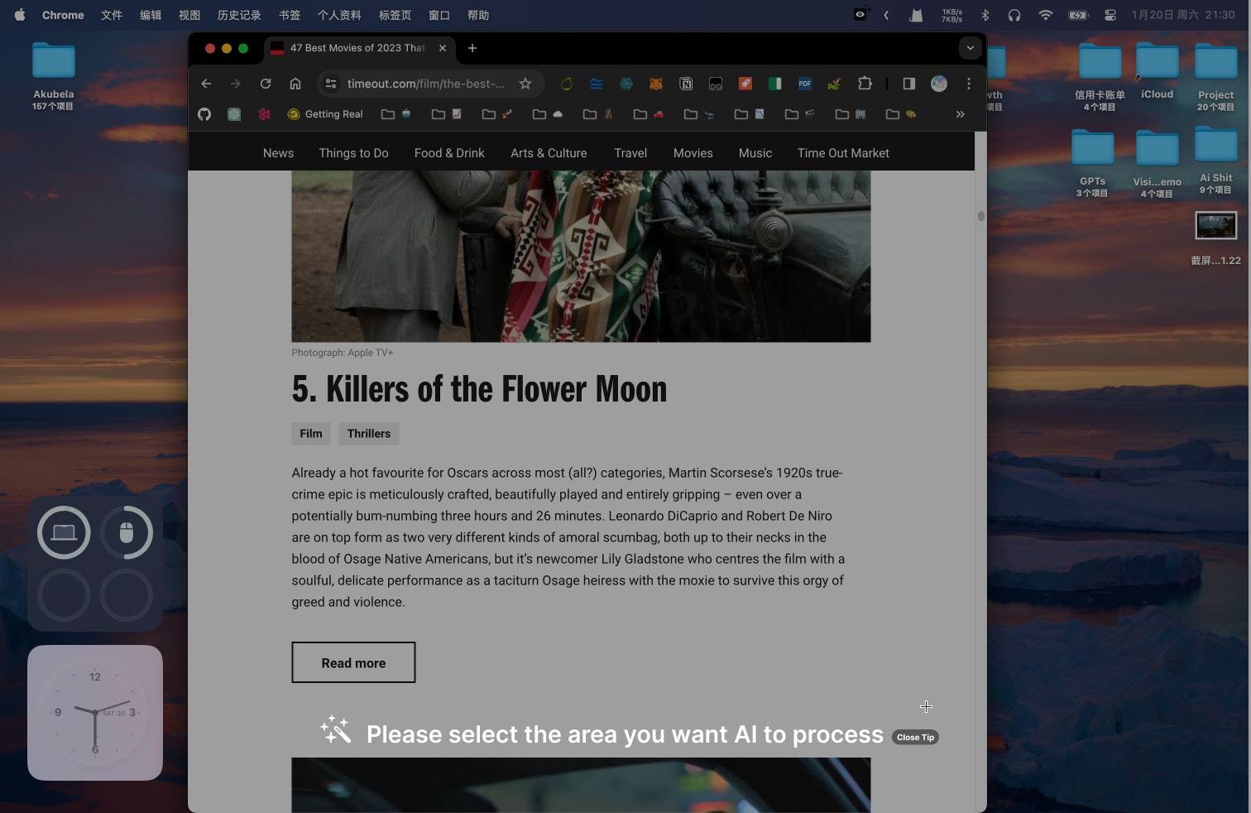Click the laptop battery ring in widget
1251x813 pixels.
coord(64,532)
